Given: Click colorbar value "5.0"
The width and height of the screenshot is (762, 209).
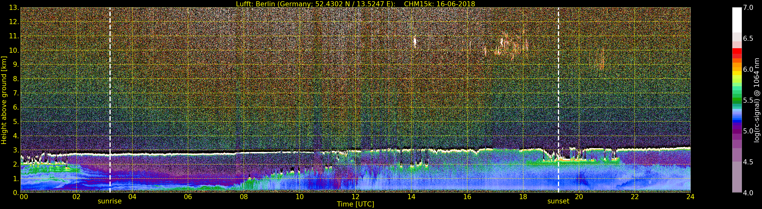Looking at the screenshot, I should pos(748,131).
